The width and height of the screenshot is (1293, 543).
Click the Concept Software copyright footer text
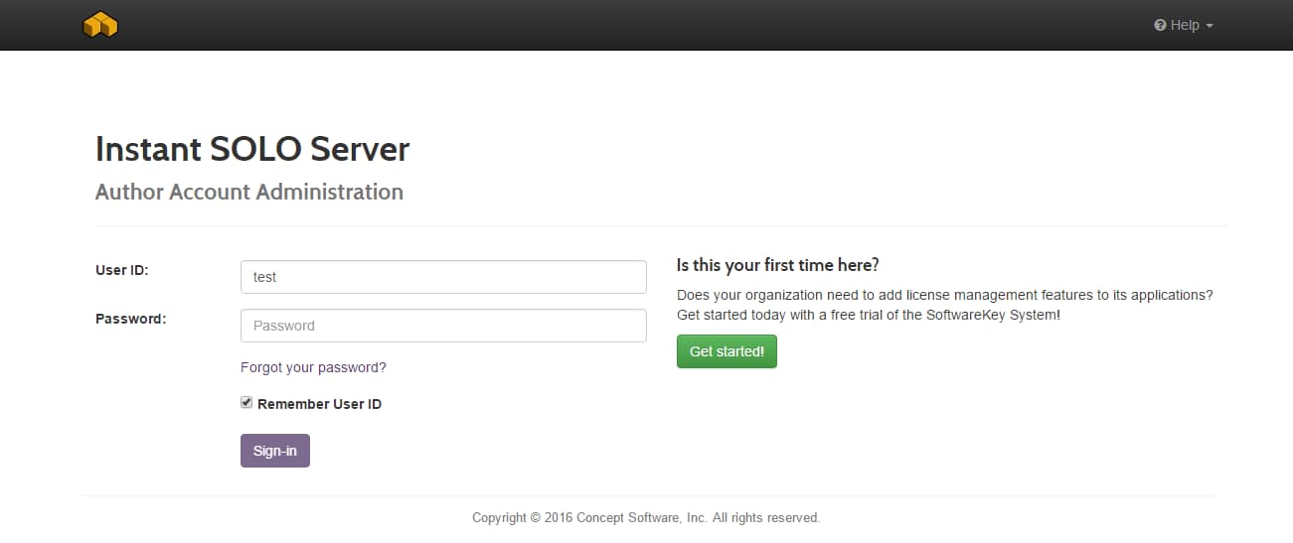646,517
